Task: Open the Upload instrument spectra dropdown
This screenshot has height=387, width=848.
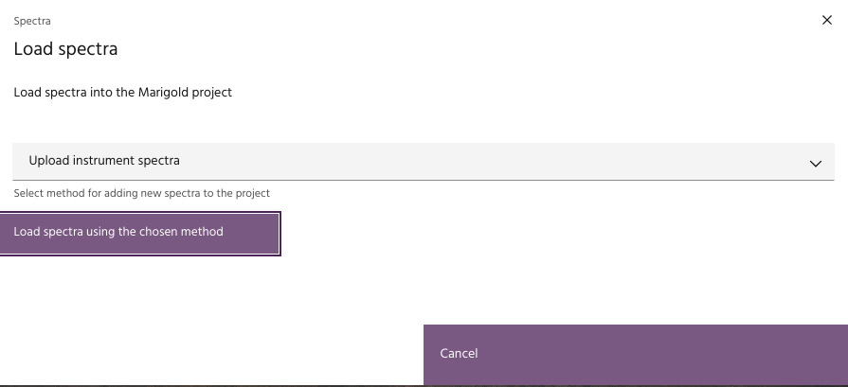Action: click(423, 162)
